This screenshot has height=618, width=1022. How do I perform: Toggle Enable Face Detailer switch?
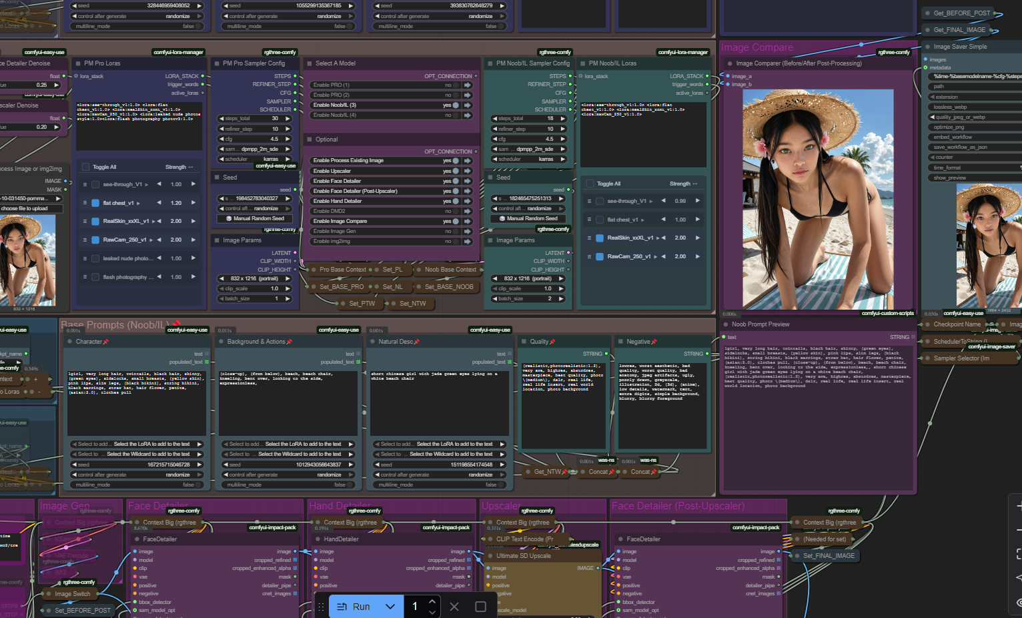[454, 181]
